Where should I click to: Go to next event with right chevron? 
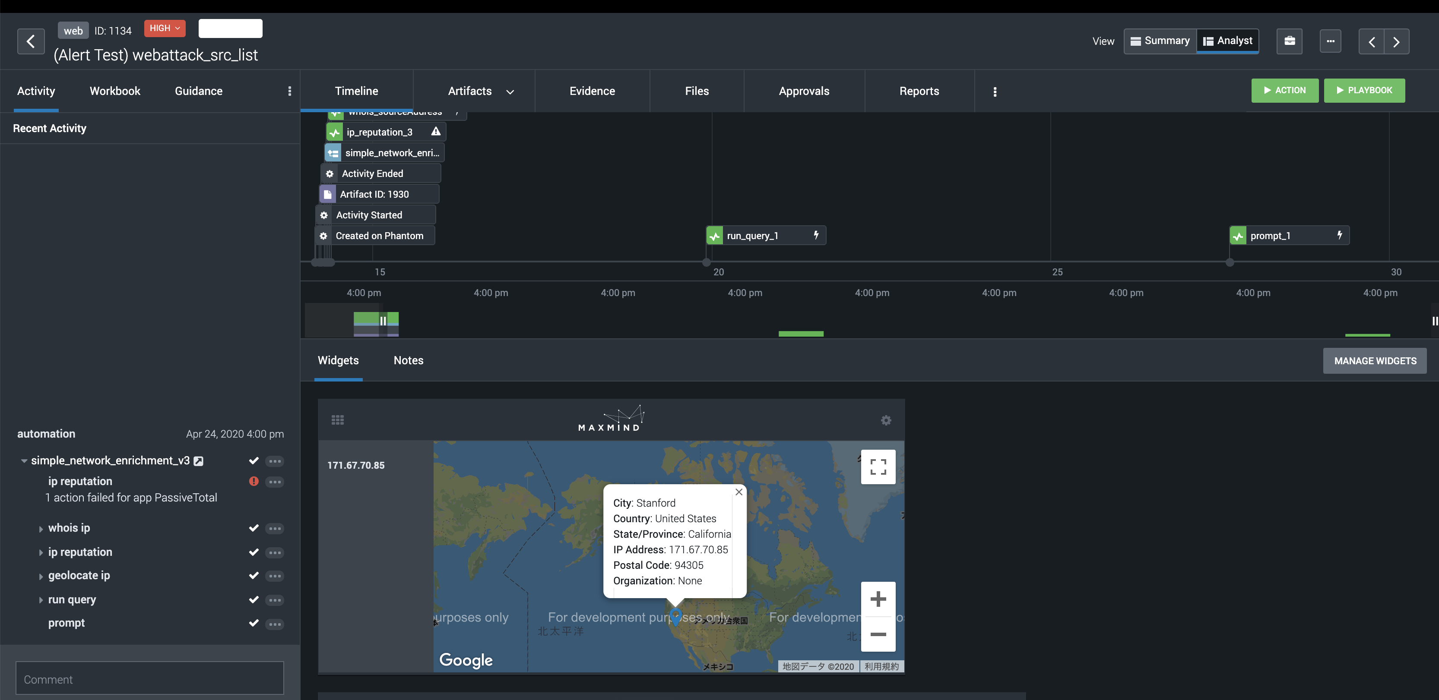point(1397,42)
